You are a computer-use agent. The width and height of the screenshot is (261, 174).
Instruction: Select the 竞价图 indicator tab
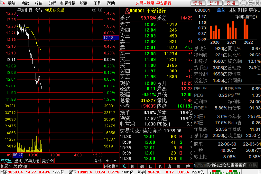pyautogui.click(x=48, y=161)
